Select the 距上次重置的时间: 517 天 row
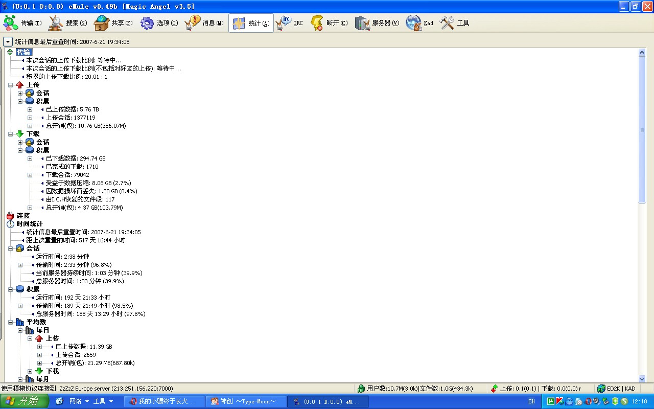Image resolution: width=654 pixels, height=409 pixels. pos(76,240)
